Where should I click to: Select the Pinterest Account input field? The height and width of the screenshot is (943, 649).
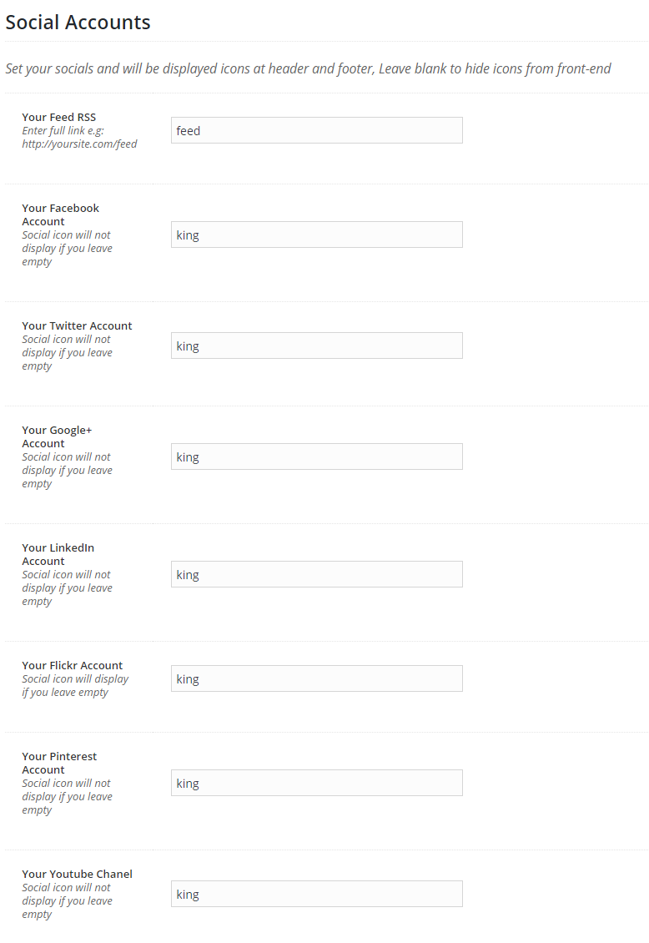(x=317, y=783)
